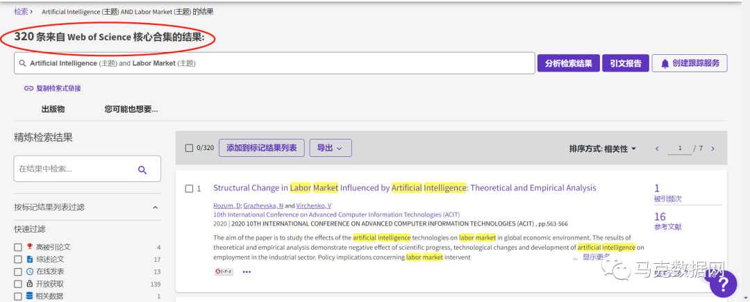
Task: Click the 复制检索式链接 link
Action: [58, 88]
